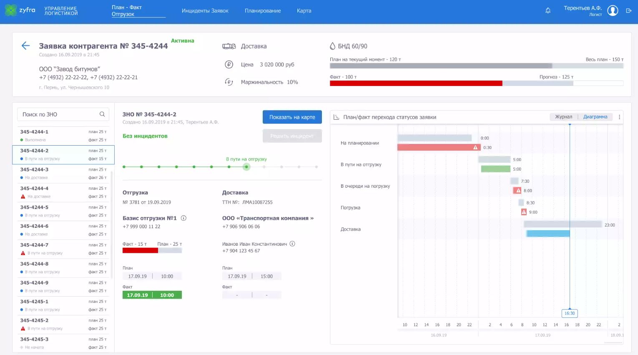Click the warning icon on the На планировании bar
Viewport: 638px width, 355px height.
coord(475,147)
